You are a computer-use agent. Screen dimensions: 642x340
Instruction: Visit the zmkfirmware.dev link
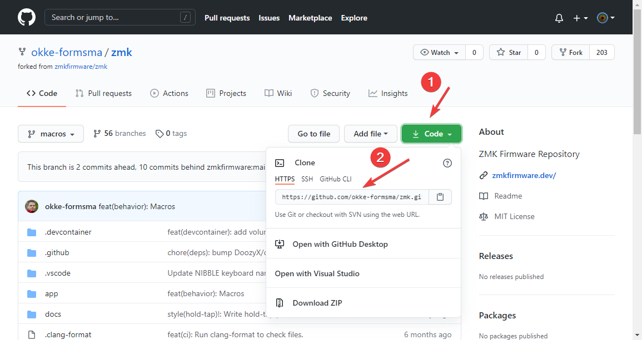pyautogui.click(x=524, y=175)
